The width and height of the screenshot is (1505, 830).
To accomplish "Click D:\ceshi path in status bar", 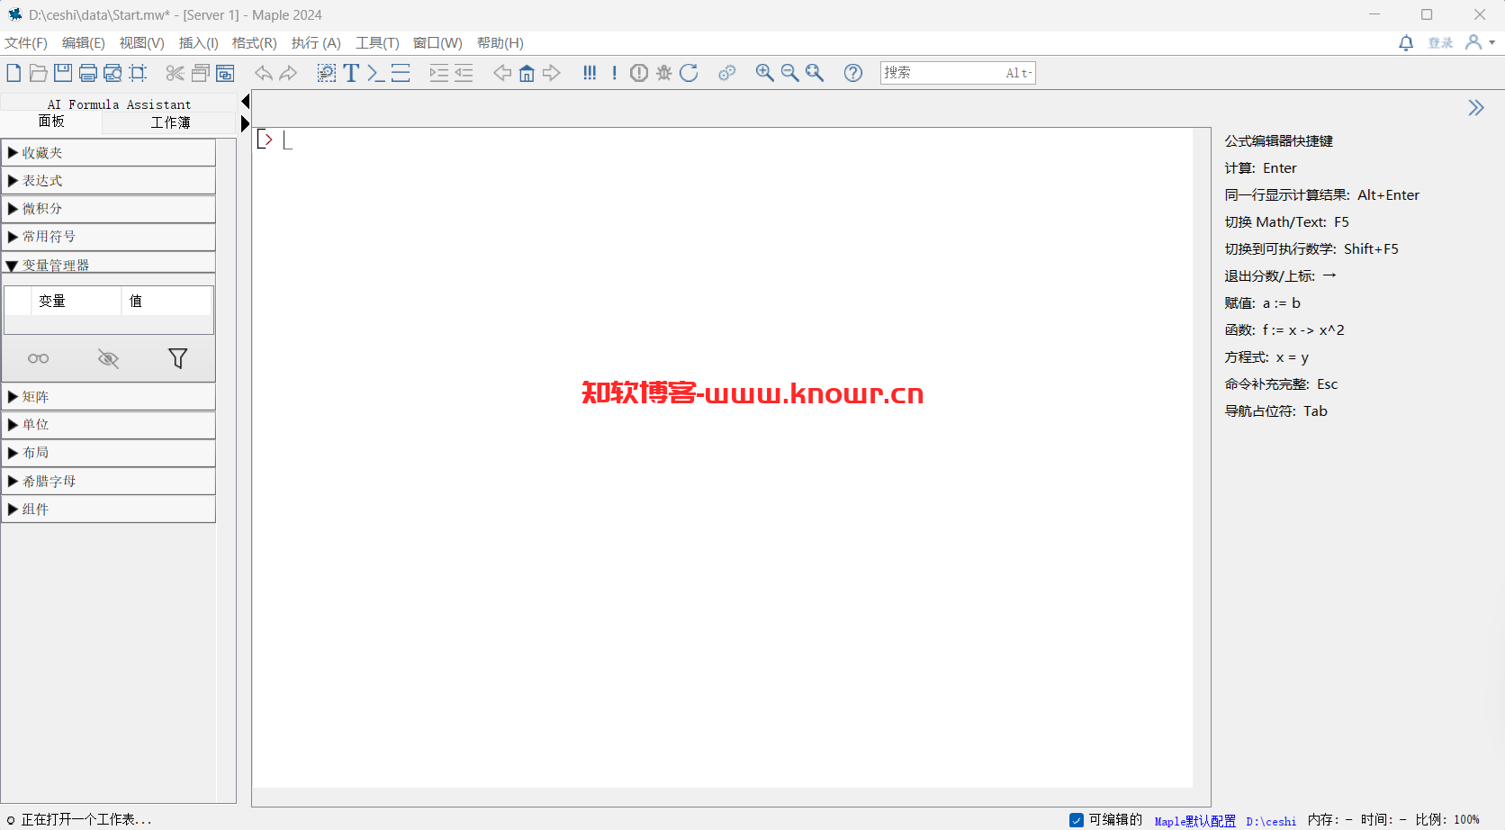I will [1271, 821].
